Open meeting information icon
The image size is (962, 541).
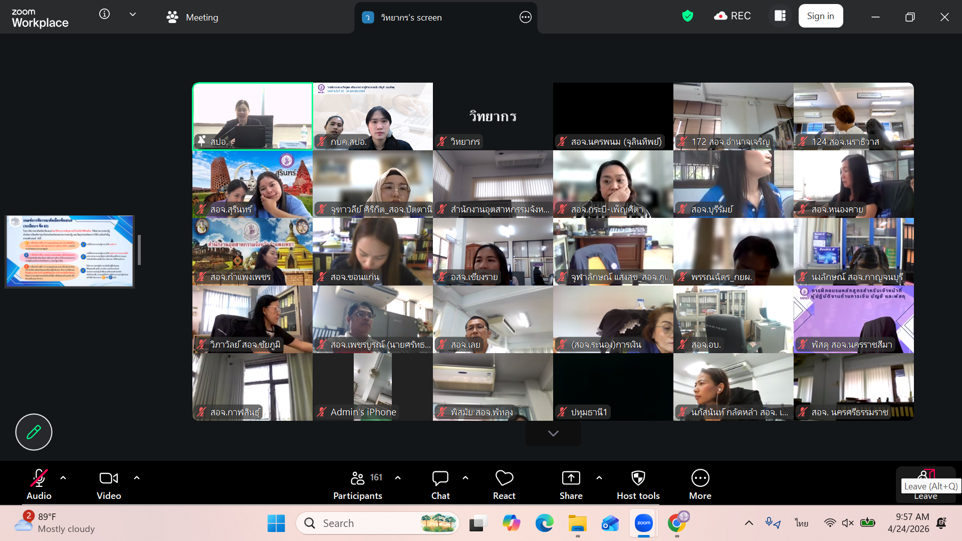pyautogui.click(x=104, y=14)
